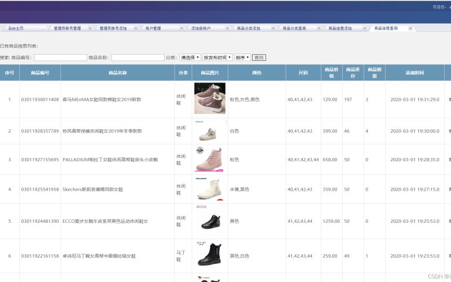
Task: Close the 添加新用户 tab
Action: 227,28
